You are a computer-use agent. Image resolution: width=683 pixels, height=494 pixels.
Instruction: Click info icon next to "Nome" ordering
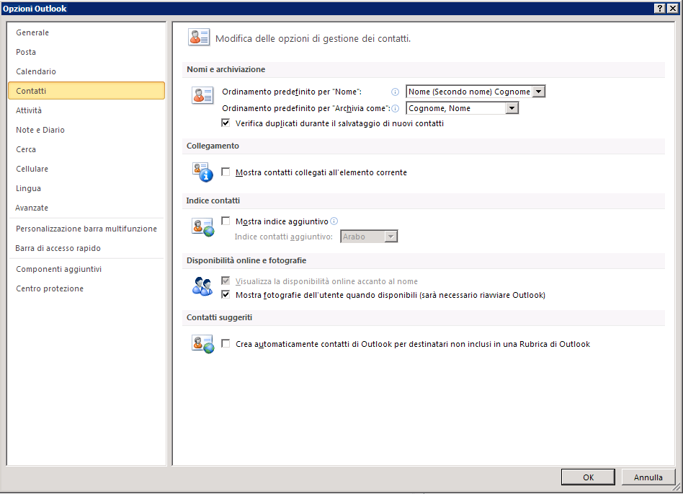395,92
